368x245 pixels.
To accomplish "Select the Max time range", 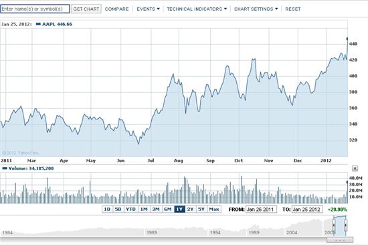I will tap(214, 209).
